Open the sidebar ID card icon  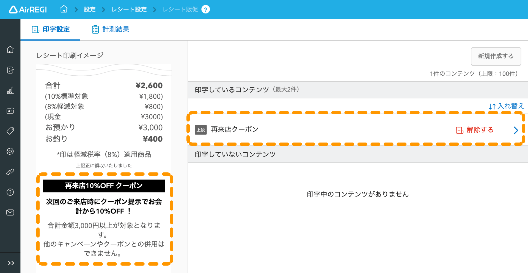[10, 111]
